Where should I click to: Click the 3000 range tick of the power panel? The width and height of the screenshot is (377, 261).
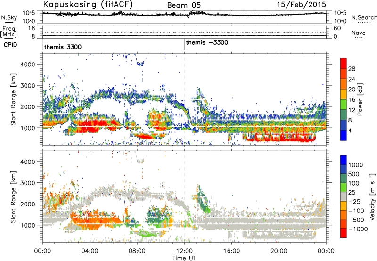28,86
